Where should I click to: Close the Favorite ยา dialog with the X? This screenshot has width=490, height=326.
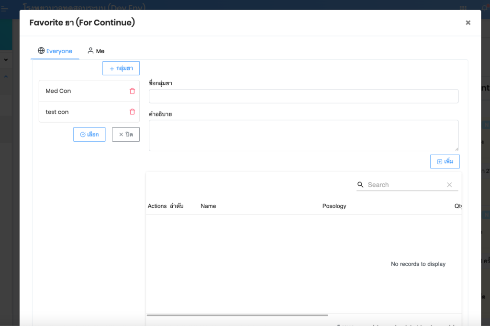tap(468, 22)
